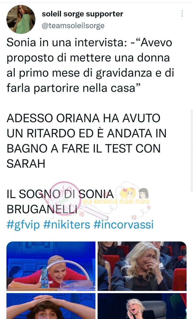Screen dimensions: 193x319
Task: Open the three-dot tweet options menu
Action: pos(182,14)
